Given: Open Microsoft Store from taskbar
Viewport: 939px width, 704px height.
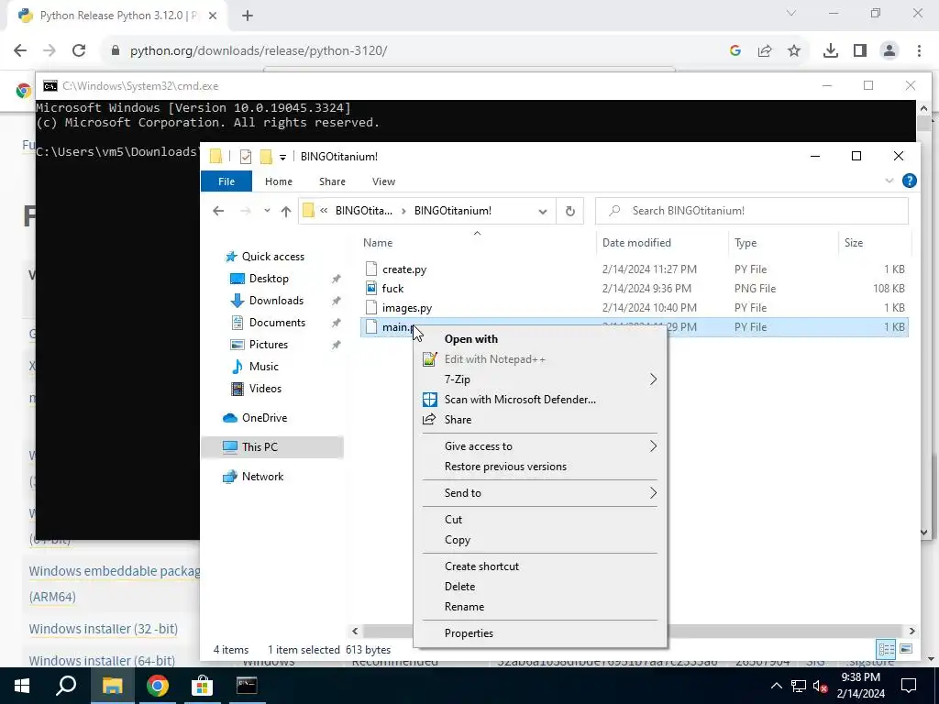Looking at the screenshot, I should 202,686.
